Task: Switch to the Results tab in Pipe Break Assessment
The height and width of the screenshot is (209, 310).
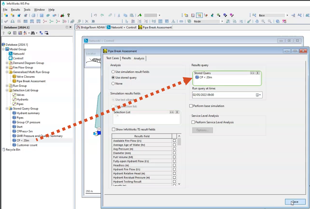Action: click(127, 58)
